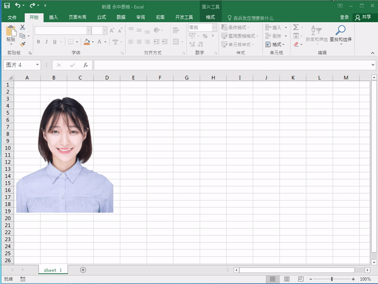The image size is (378, 284).
Task: Open the 插入 ribbon tab
Action: (54, 17)
